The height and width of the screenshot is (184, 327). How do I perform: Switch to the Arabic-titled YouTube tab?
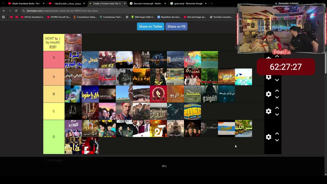tap(67, 4)
